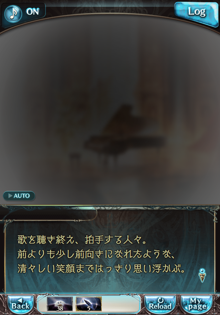Select the feather thumbnail showing 5
Image resolution: width=220 pixels, height=315 pixels.
tap(89, 304)
